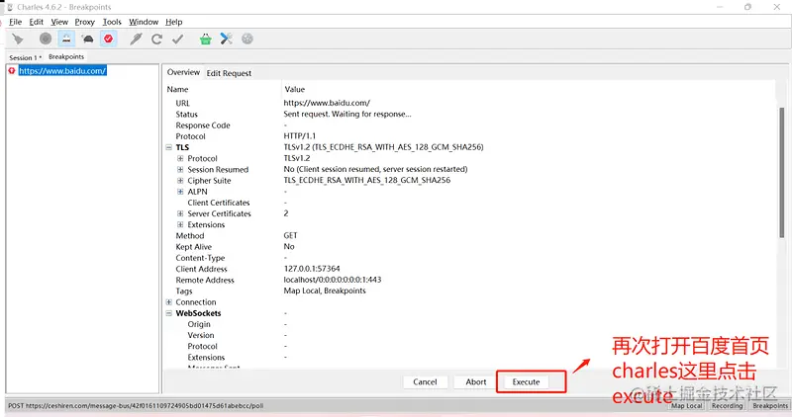The width and height of the screenshot is (792, 417).
Task: Click the overview vertical scrollbar
Action: [x=782, y=171]
